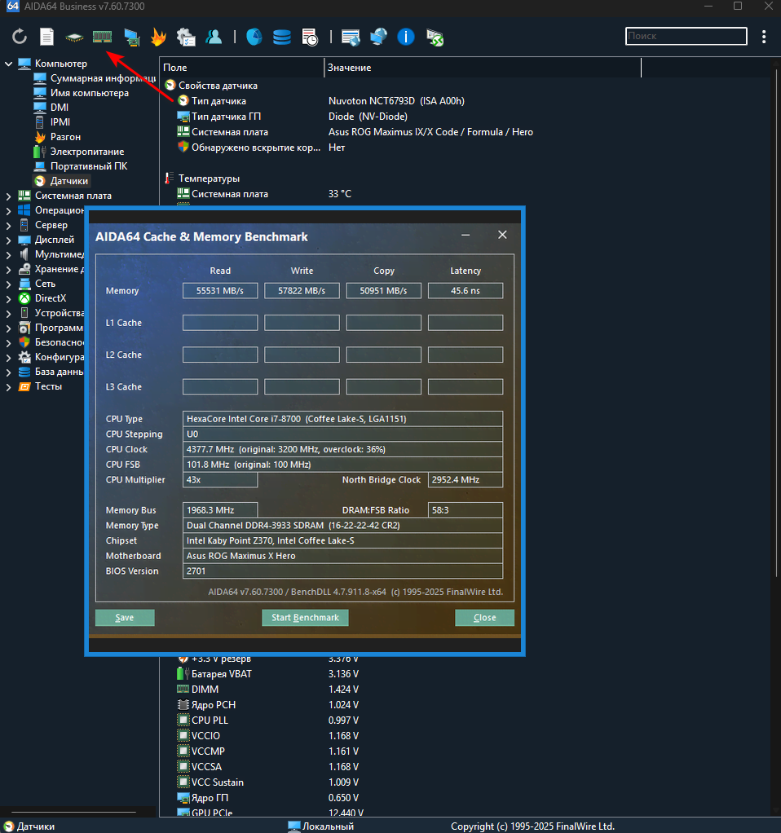Collapse the Компьютер tree node
This screenshot has height=833, width=781.
click(x=8, y=64)
